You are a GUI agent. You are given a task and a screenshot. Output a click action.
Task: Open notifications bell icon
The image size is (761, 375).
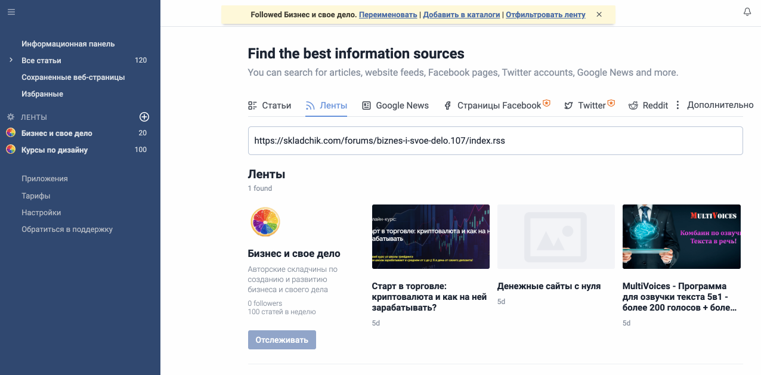click(x=747, y=12)
